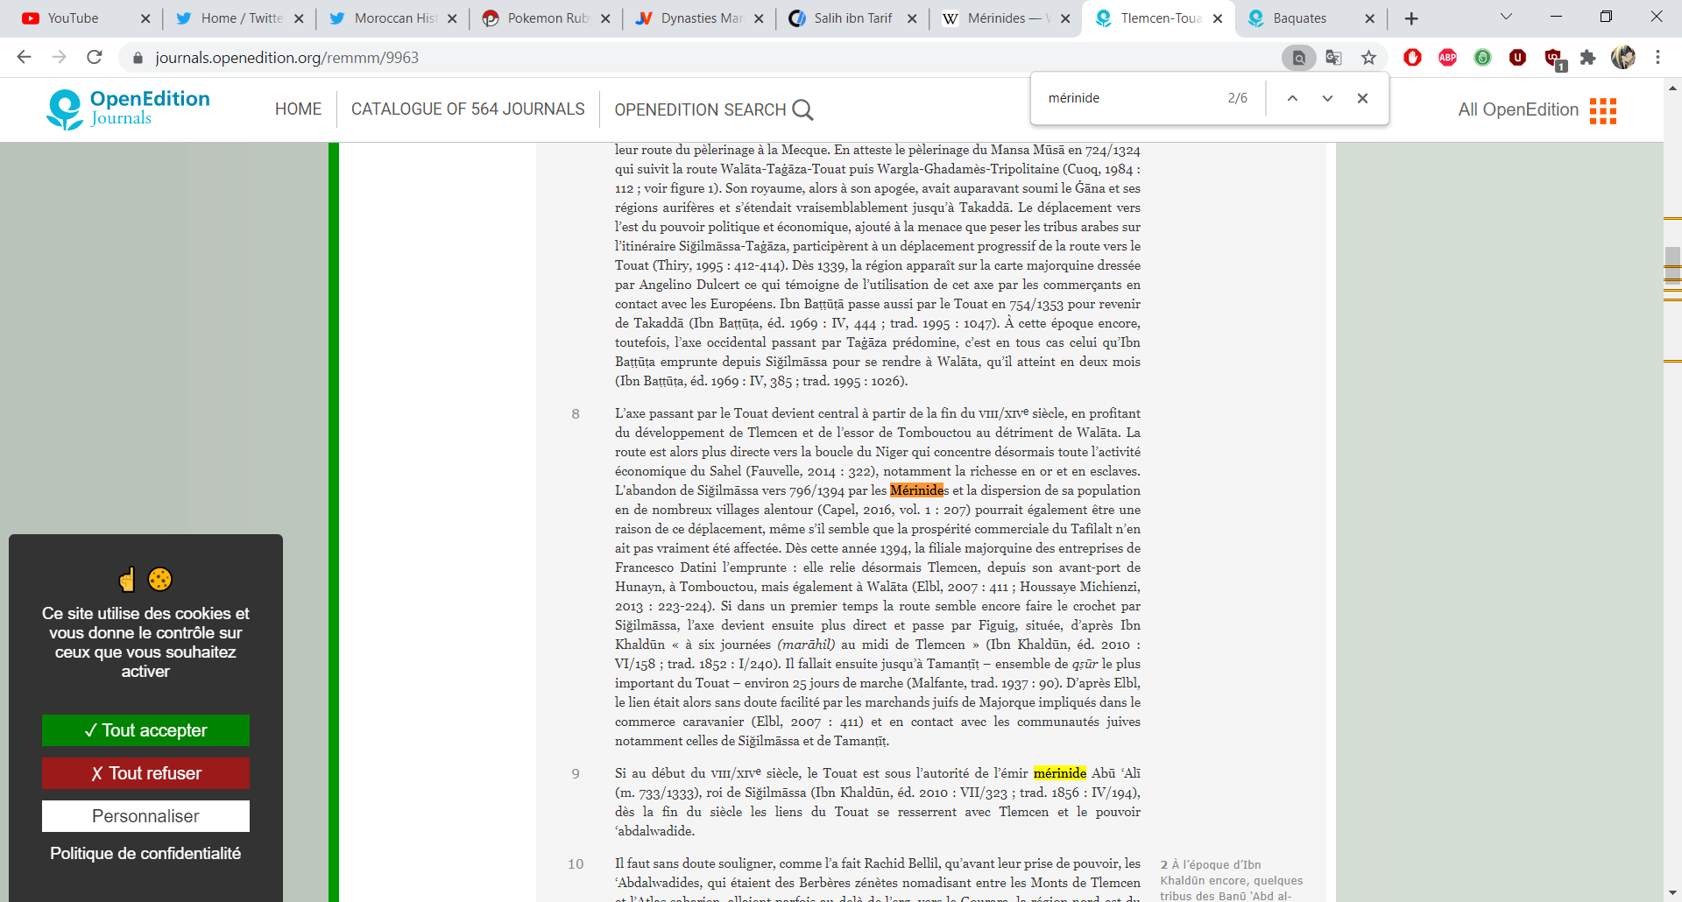Open Politique de confidentialité link
This screenshot has height=902, width=1682.
click(145, 853)
